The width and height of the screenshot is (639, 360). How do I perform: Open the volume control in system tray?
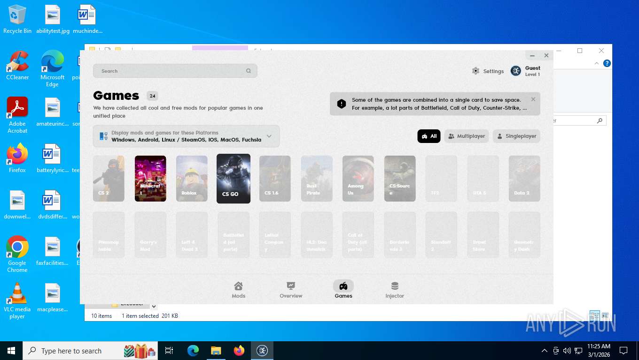point(567,351)
